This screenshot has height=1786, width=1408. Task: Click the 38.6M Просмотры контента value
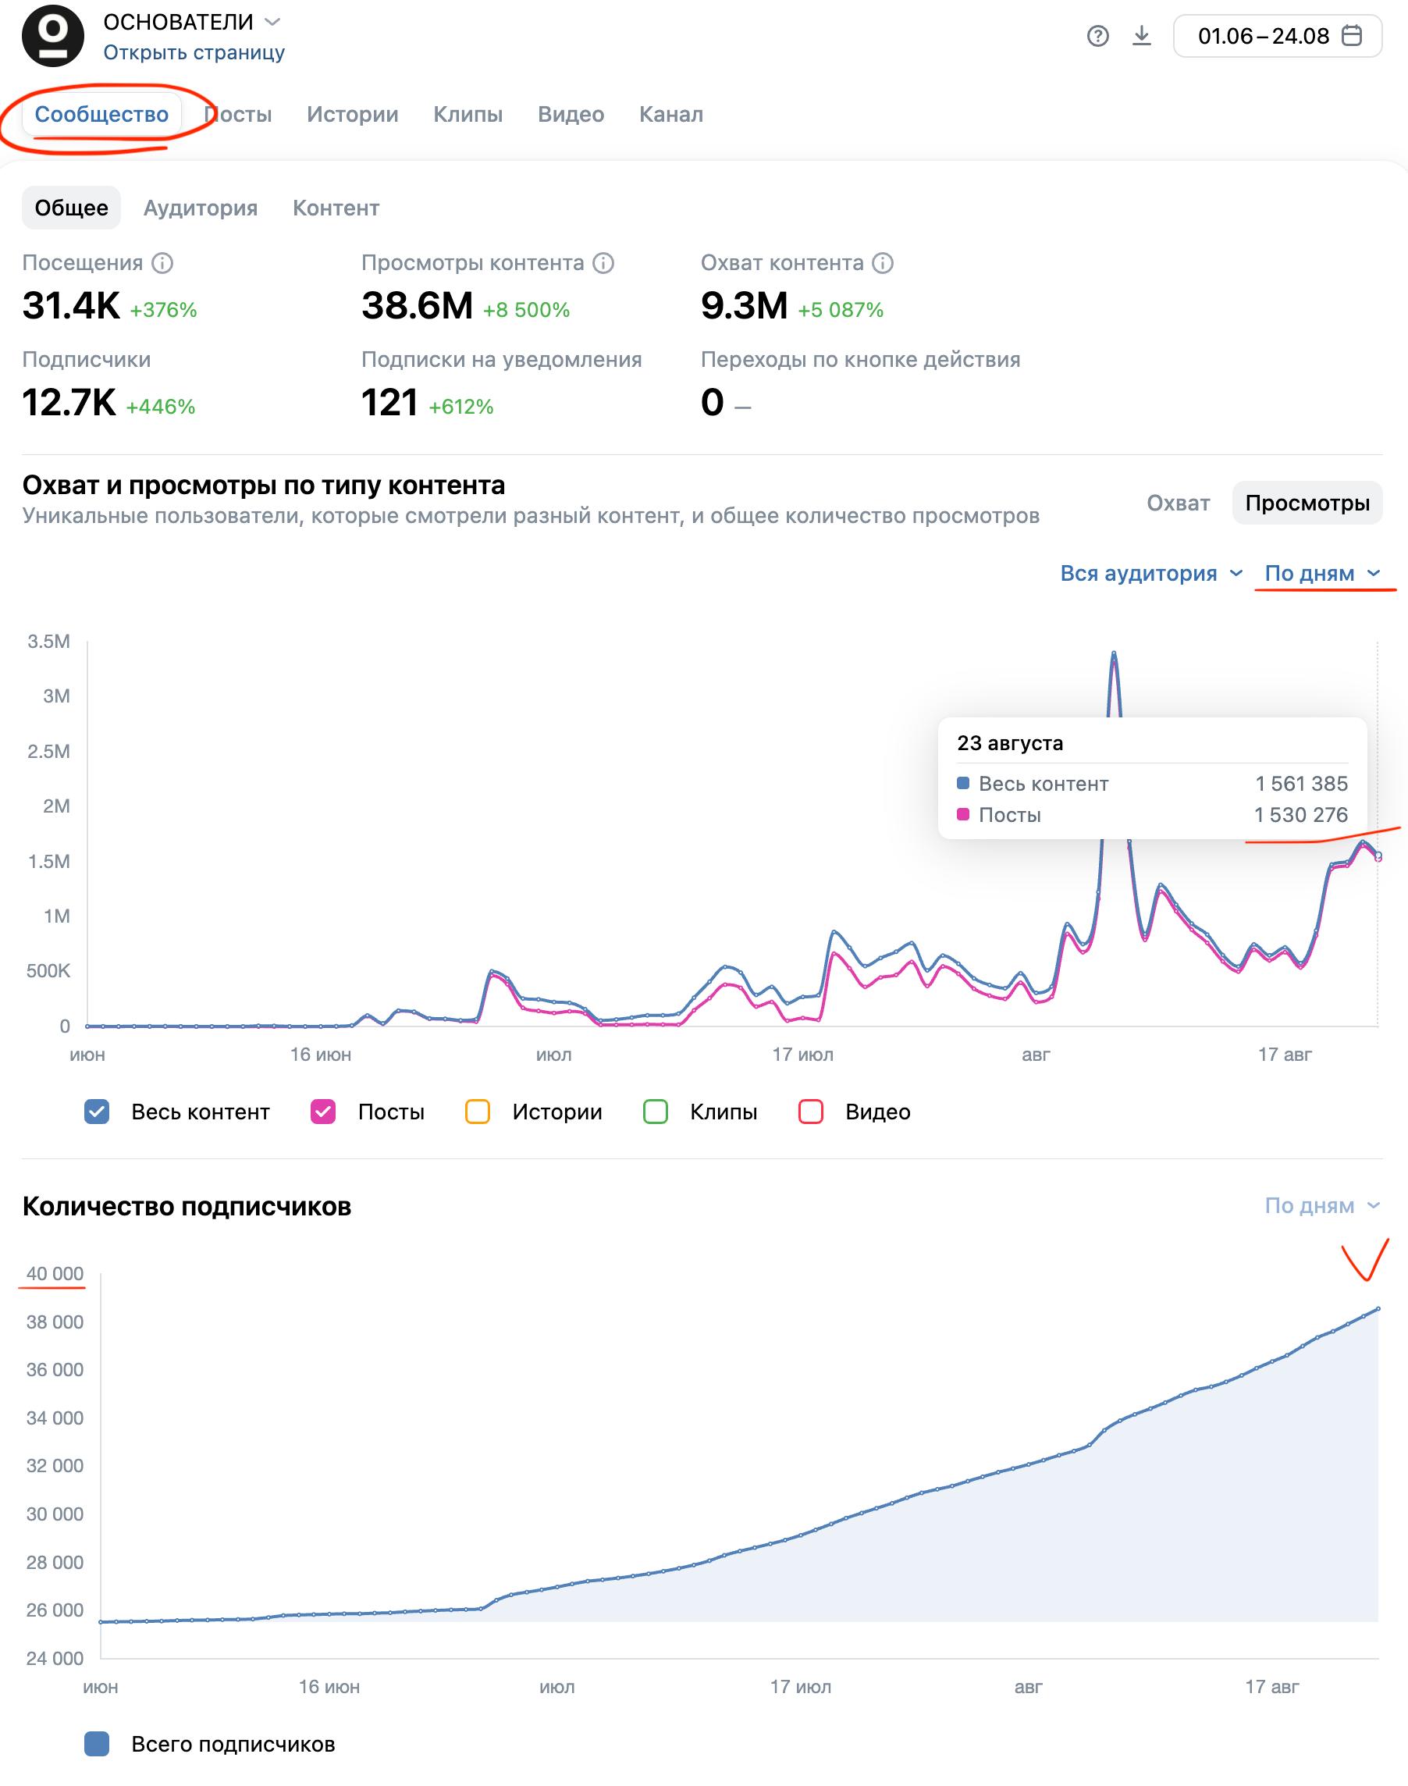(x=417, y=306)
